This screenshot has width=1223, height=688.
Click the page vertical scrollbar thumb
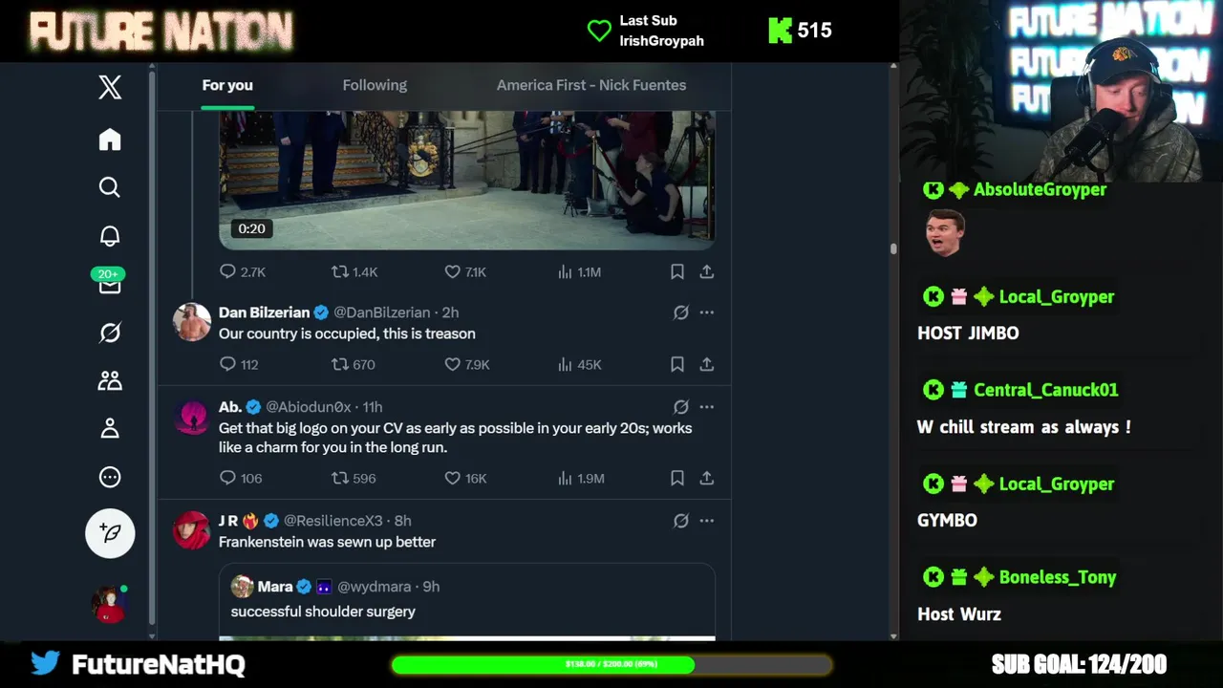tap(893, 248)
